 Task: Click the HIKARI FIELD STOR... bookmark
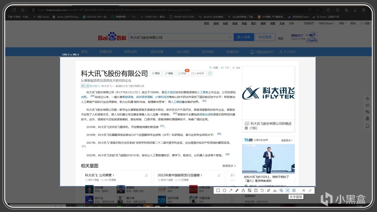coord(182,17)
